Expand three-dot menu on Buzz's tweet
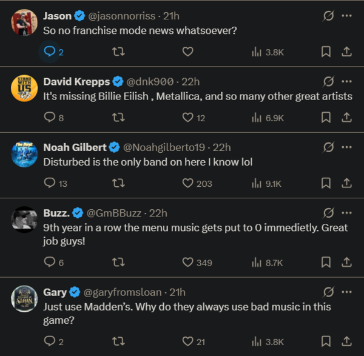Viewport: 364px width, 356px height. 346,213
